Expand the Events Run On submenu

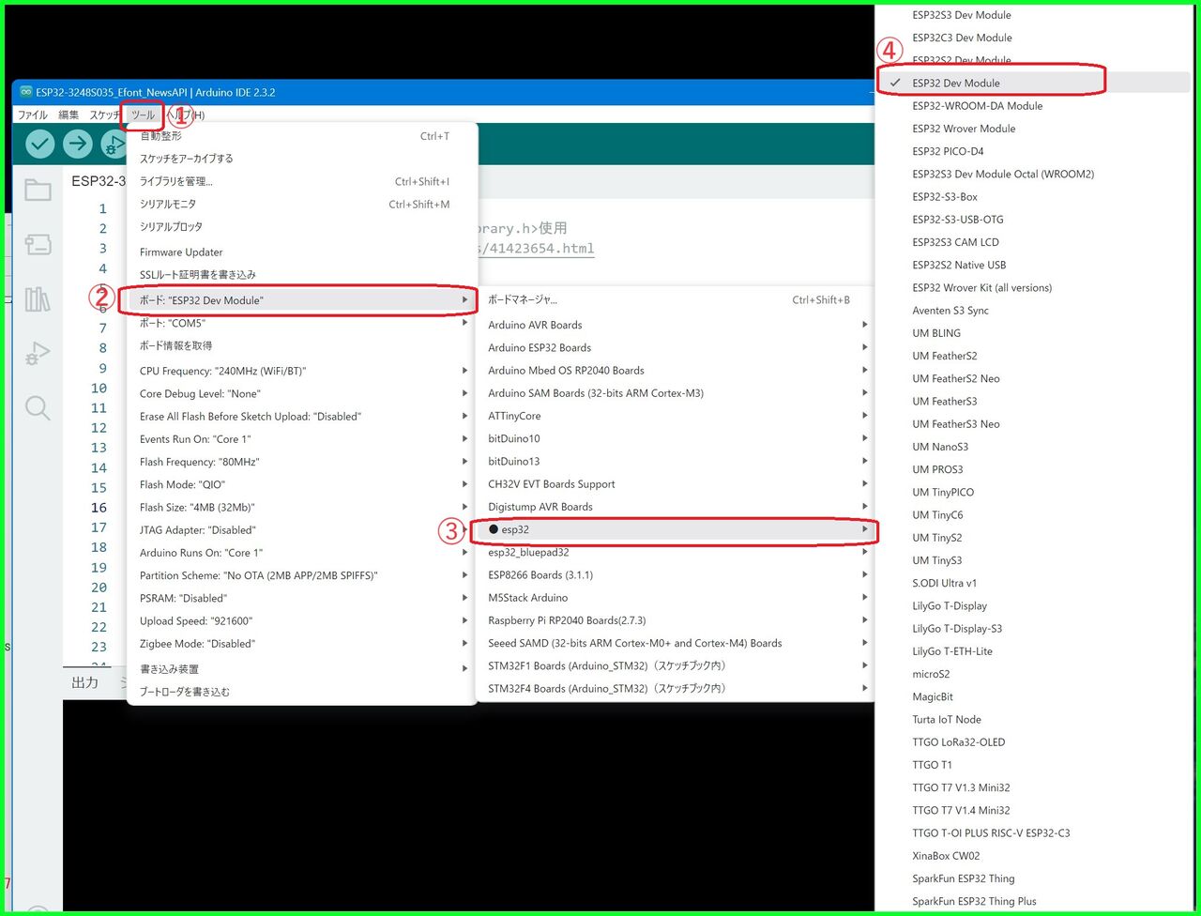coord(302,439)
